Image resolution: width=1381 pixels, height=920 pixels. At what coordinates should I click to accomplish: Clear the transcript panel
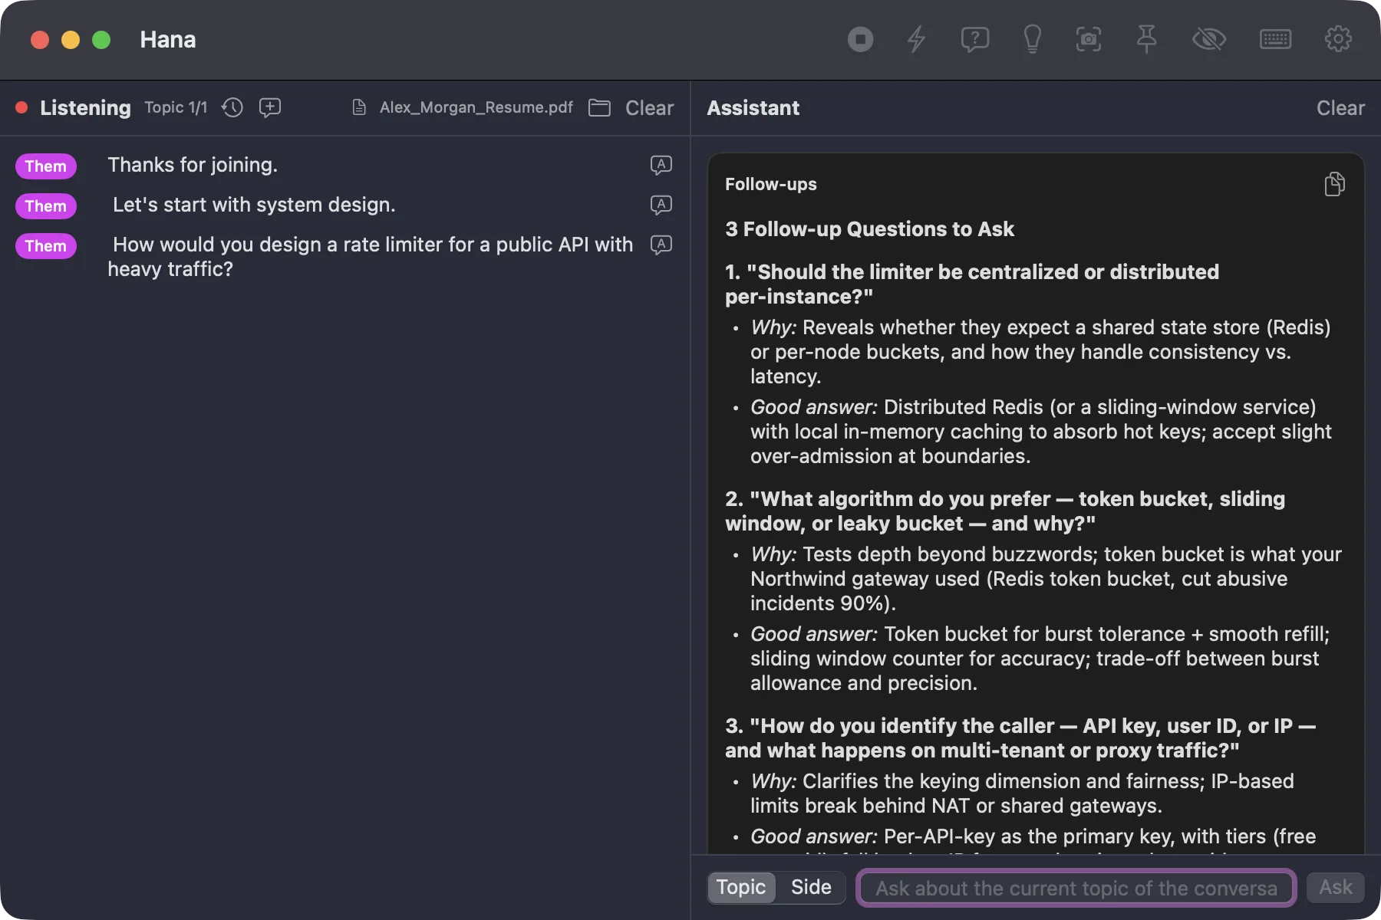point(649,108)
